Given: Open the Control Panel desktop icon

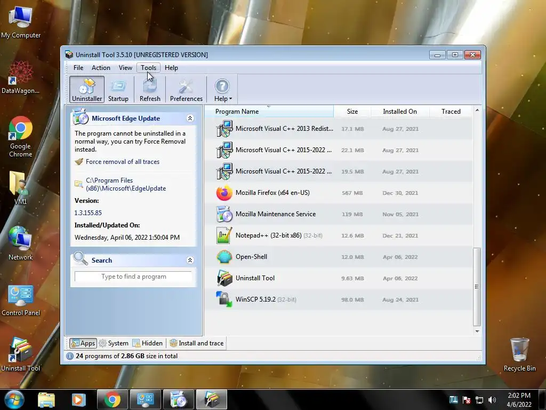Looking at the screenshot, I should [21, 300].
